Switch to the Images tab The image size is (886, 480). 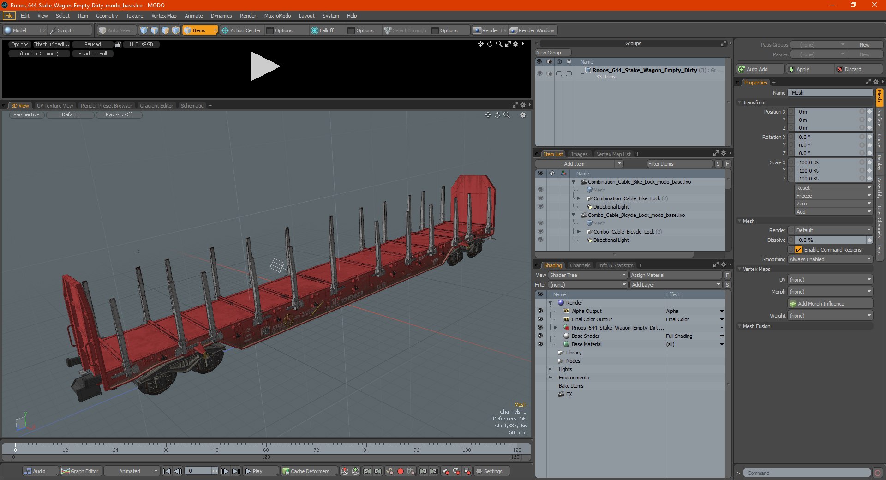pyautogui.click(x=579, y=154)
